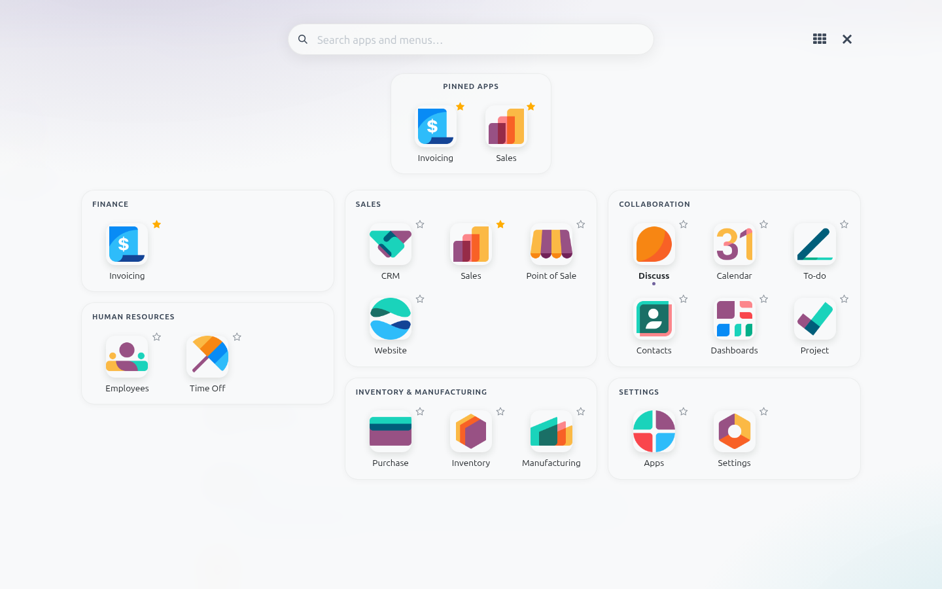Screen dimensions: 942x589
Task: Open the Contacts app
Action: (654, 319)
